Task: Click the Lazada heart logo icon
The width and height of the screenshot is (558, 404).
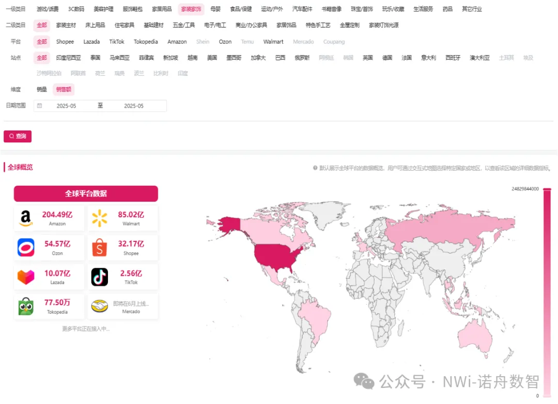Action: (26, 277)
